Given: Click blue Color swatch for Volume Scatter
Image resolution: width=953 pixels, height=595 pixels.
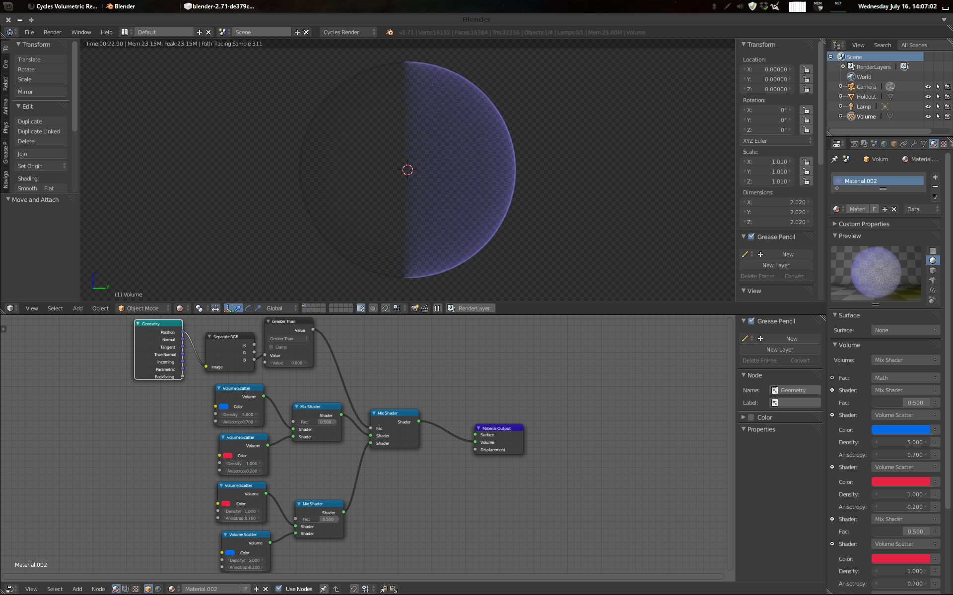Looking at the screenshot, I should [x=901, y=429].
